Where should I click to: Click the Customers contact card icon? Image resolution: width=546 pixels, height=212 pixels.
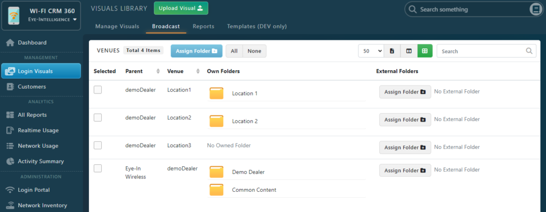click(x=10, y=87)
